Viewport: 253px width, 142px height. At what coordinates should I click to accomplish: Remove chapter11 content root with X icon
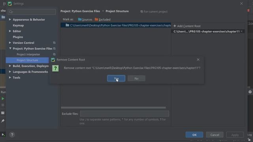tap(242, 32)
